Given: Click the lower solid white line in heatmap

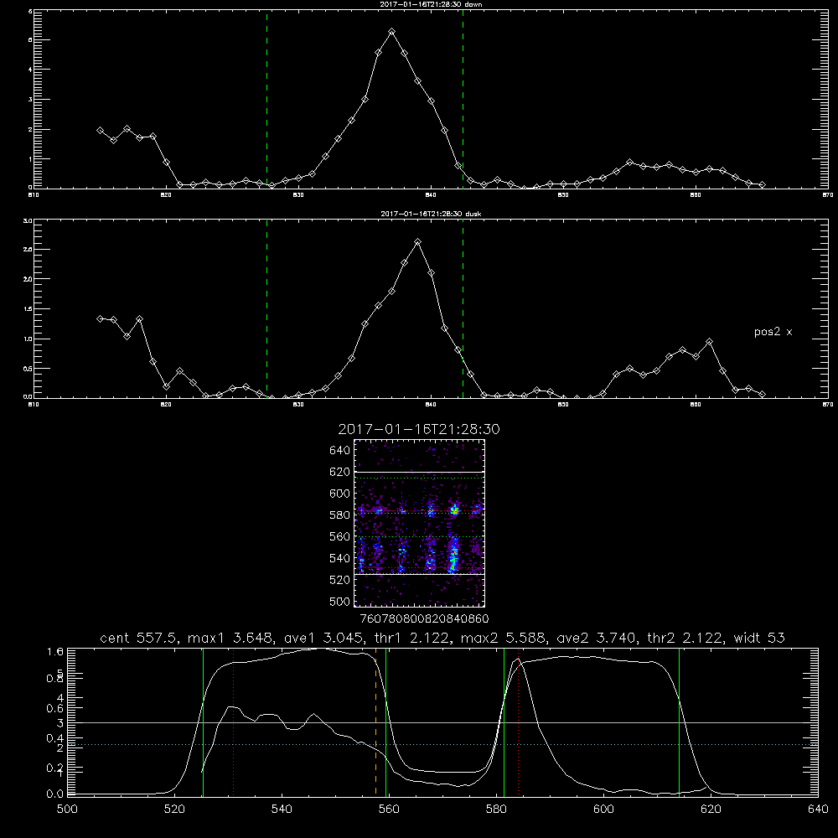Looking at the screenshot, I should pos(419,574).
